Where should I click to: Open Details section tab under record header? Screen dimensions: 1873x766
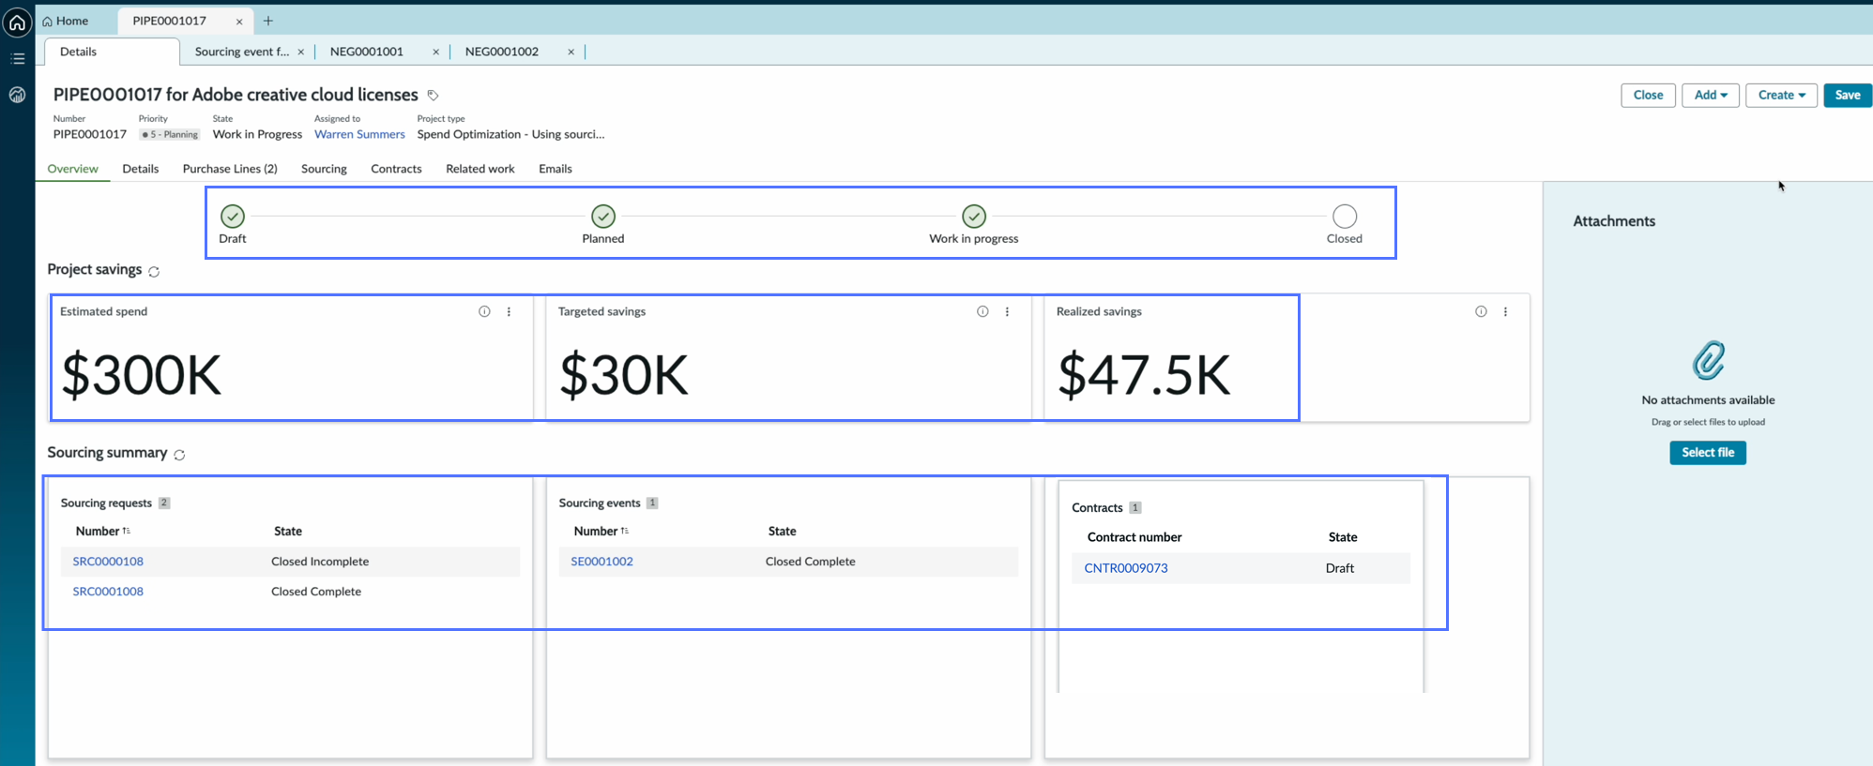point(141,169)
